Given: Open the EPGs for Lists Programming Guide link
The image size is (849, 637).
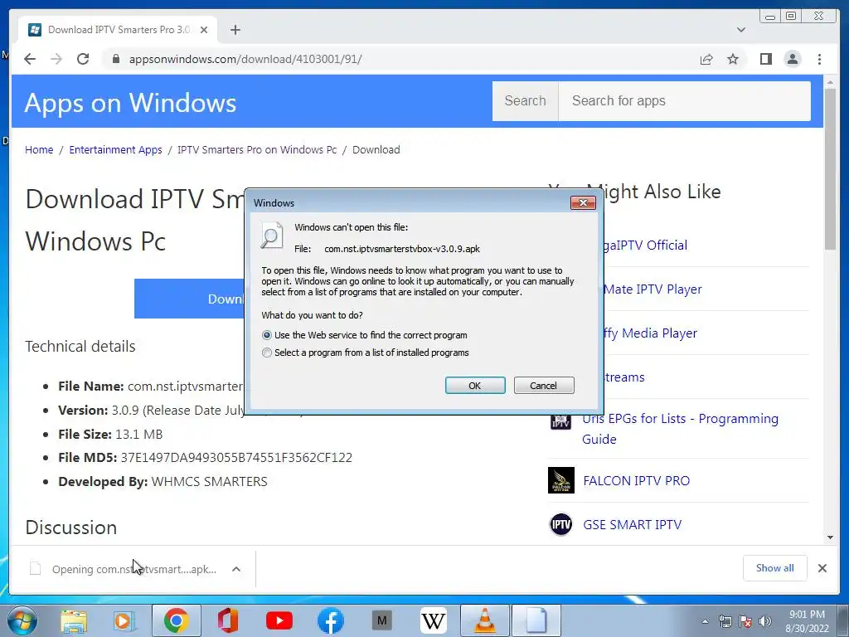Looking at the screenshot, I should (680, 429).
